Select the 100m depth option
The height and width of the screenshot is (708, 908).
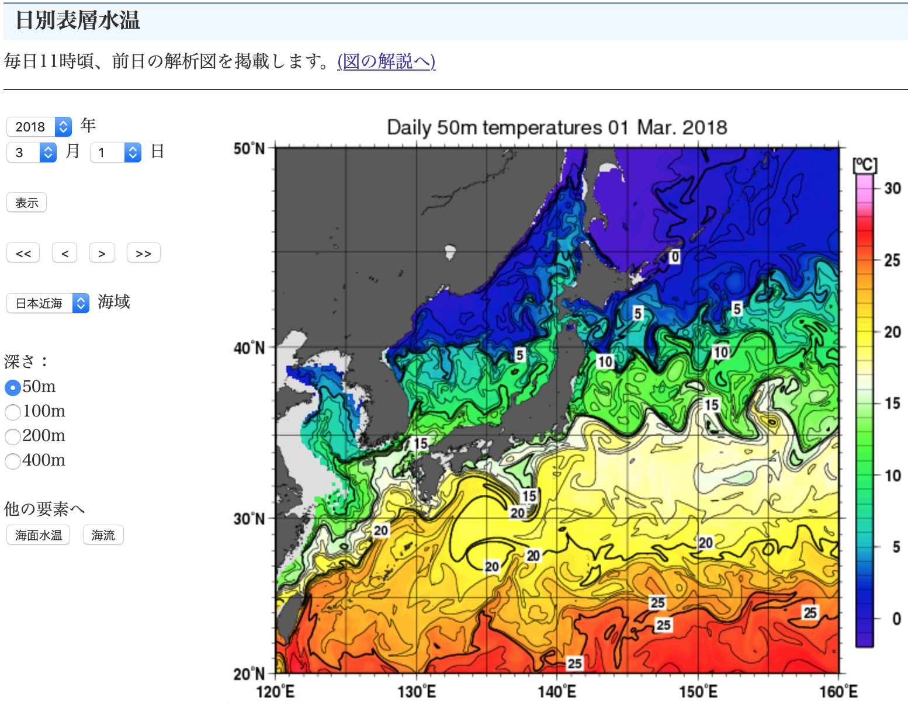coord(13,412)
